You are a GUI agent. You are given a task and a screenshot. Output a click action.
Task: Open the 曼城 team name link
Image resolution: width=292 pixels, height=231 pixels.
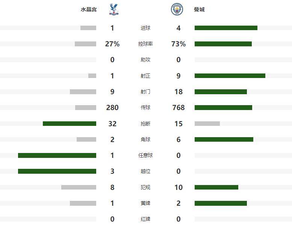click(199, 9)
